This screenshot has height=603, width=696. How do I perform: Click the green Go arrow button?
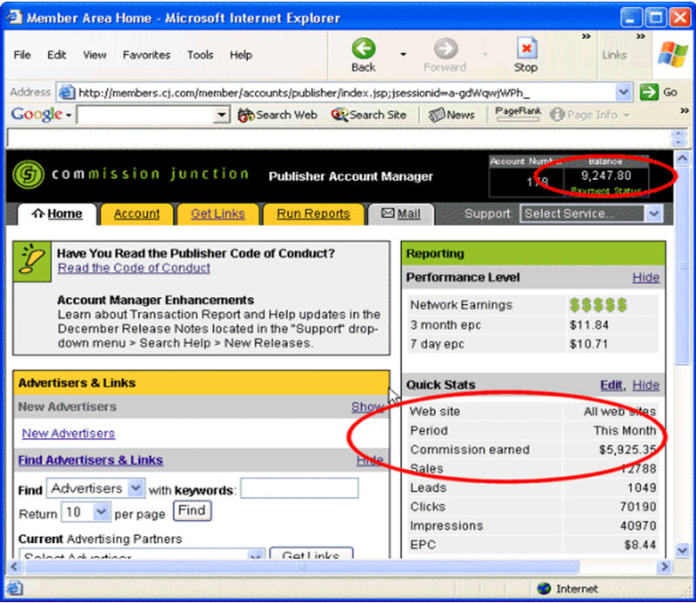[x=649, y=92]
